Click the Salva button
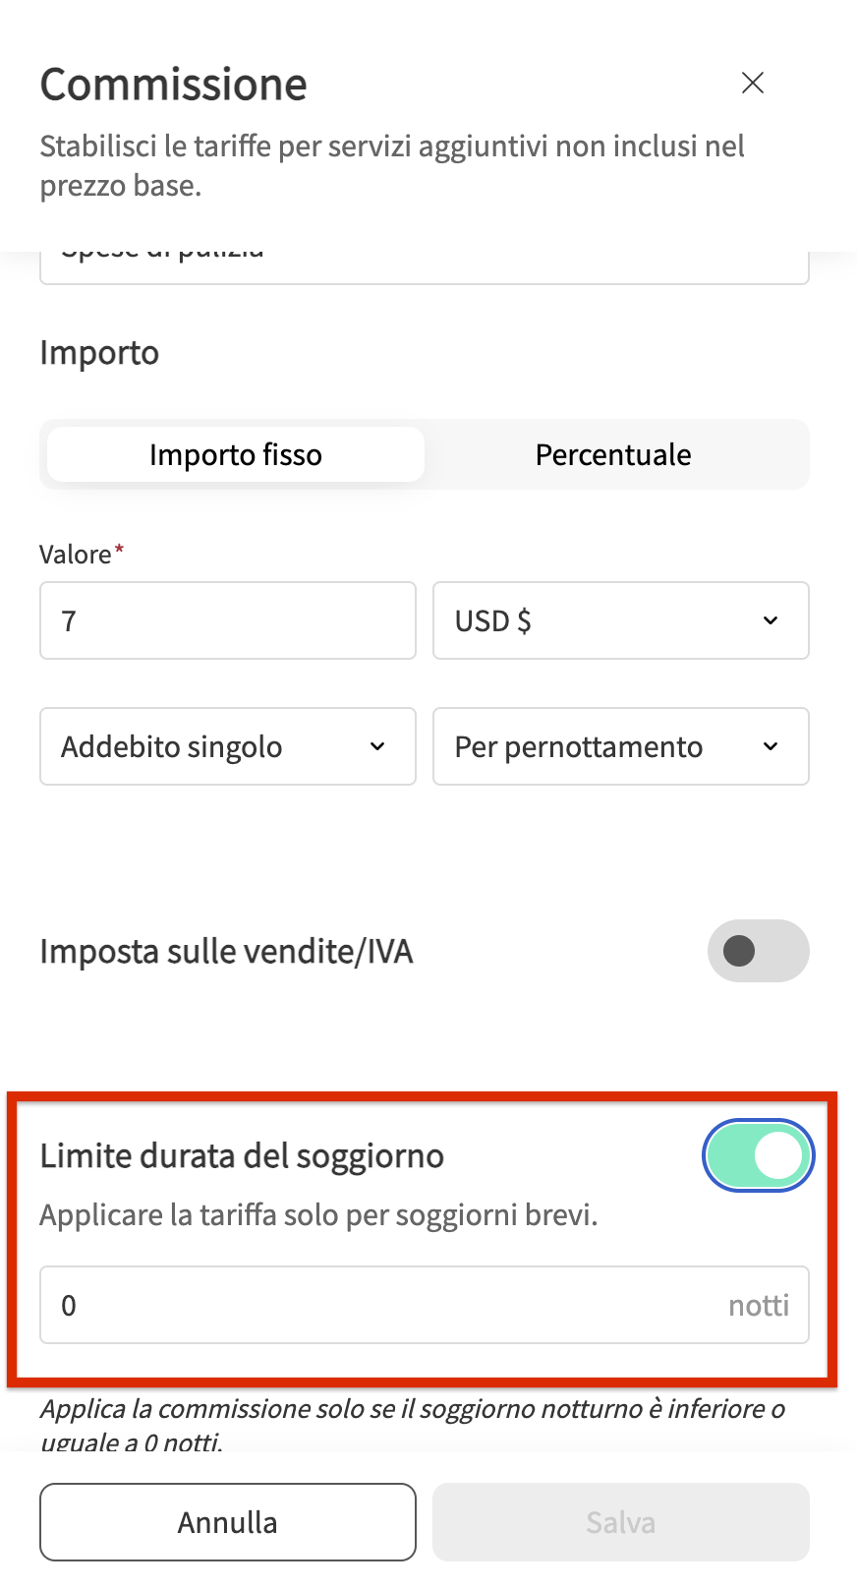857x1589 pixels. 621,1522
